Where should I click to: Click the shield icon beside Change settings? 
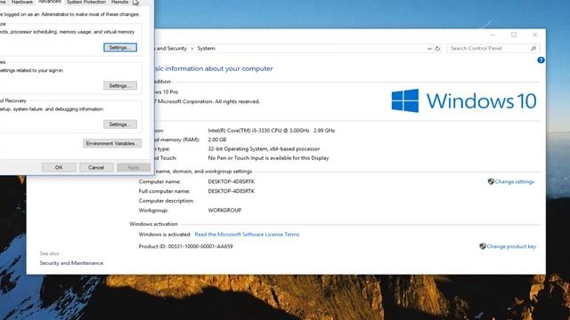tap(491, 181)
